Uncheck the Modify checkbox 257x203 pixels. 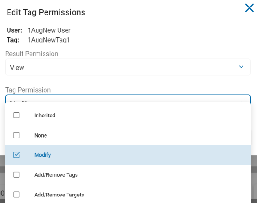pos(16,155)
